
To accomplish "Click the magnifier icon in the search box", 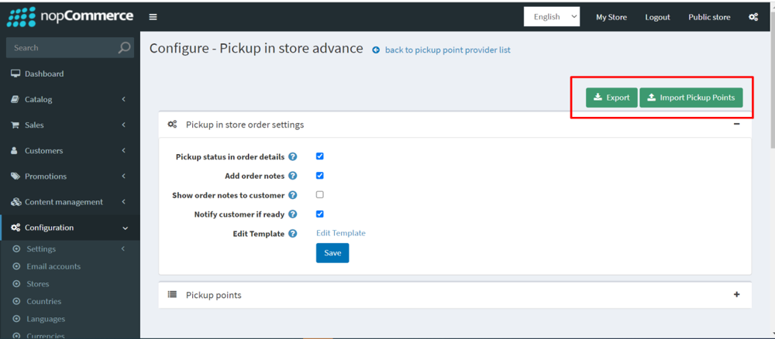I will [x=124, y=48].
